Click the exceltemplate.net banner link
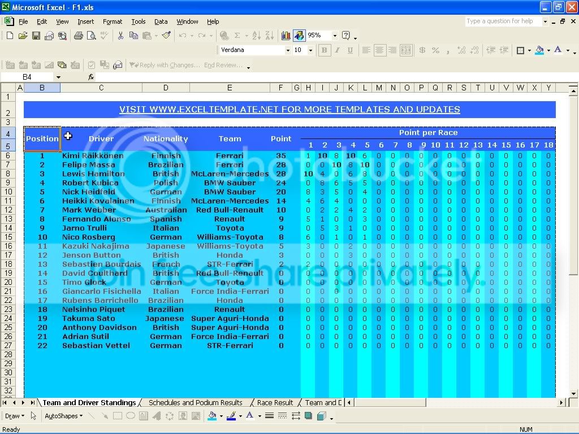Screen dimensions: 579x434 point(289,110)
